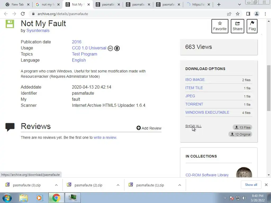
Task: Toggle the Chrome side panel icon
Action: (x=248, y=14)
